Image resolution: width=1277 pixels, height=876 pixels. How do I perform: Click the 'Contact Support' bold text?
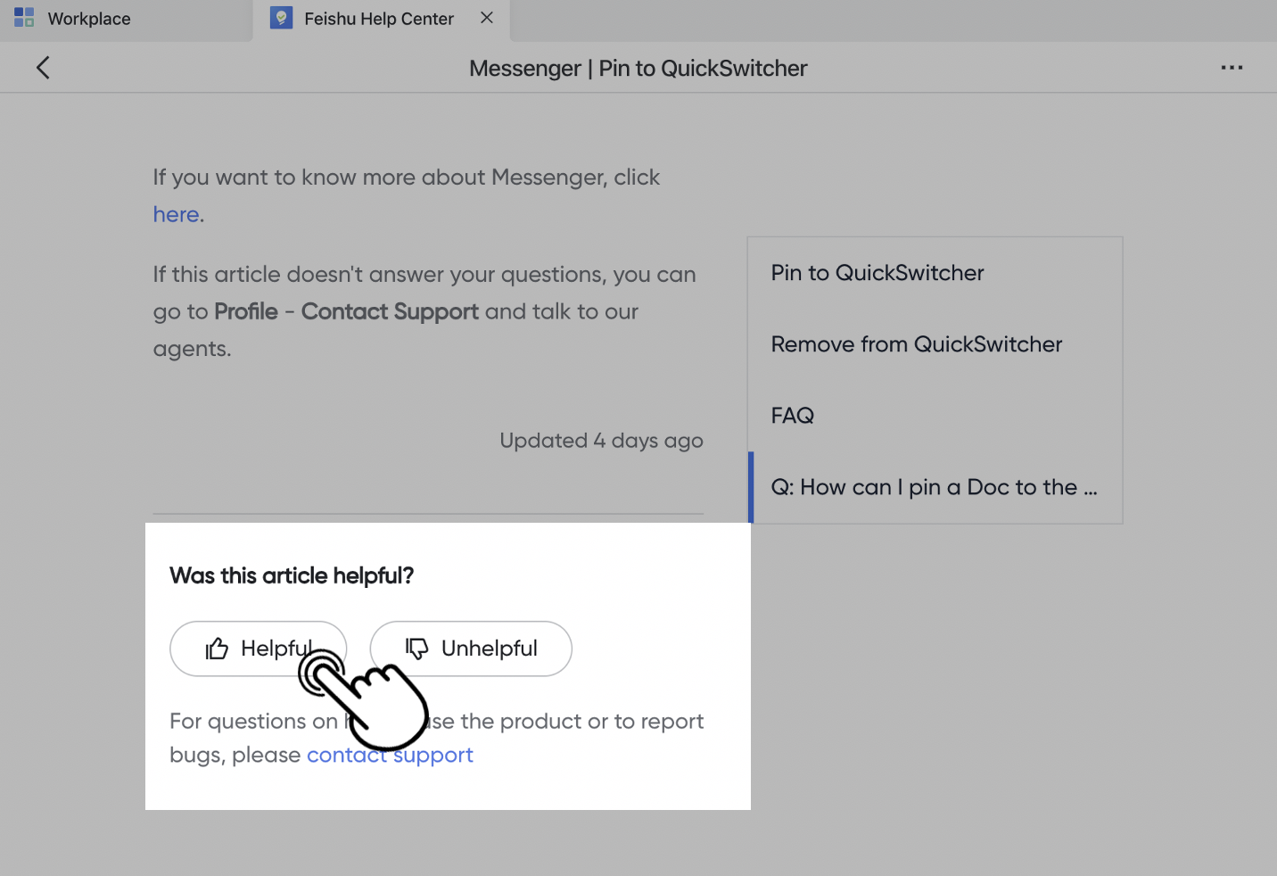click(x=390, y=311)
